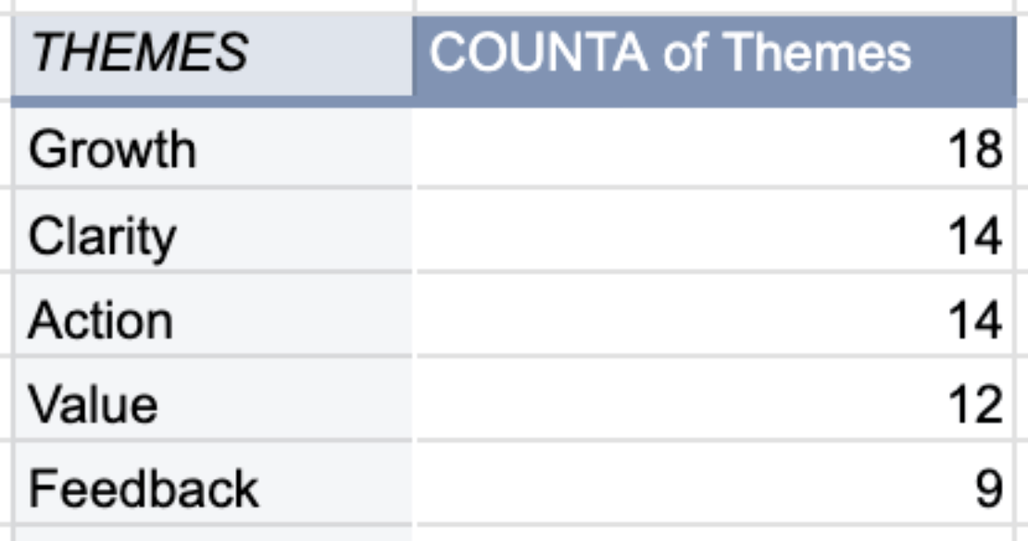The height and width of the screenshot is (541, 1028).
Task: Click the Feedback row label cell
Action: [212, 484]
